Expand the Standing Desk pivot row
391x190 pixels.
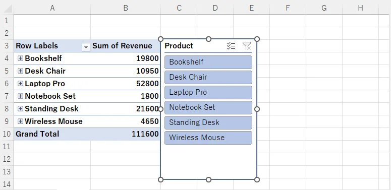[21, 109]
